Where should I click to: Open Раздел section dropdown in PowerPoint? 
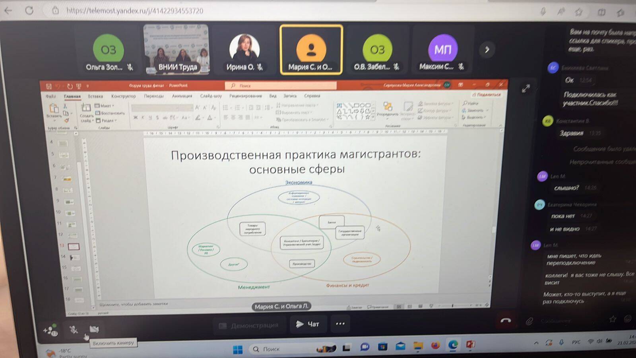[106, 121]
